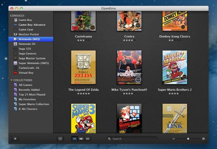Click the "Mike Tyson's Punchout!!" title text

click(129, 90)
